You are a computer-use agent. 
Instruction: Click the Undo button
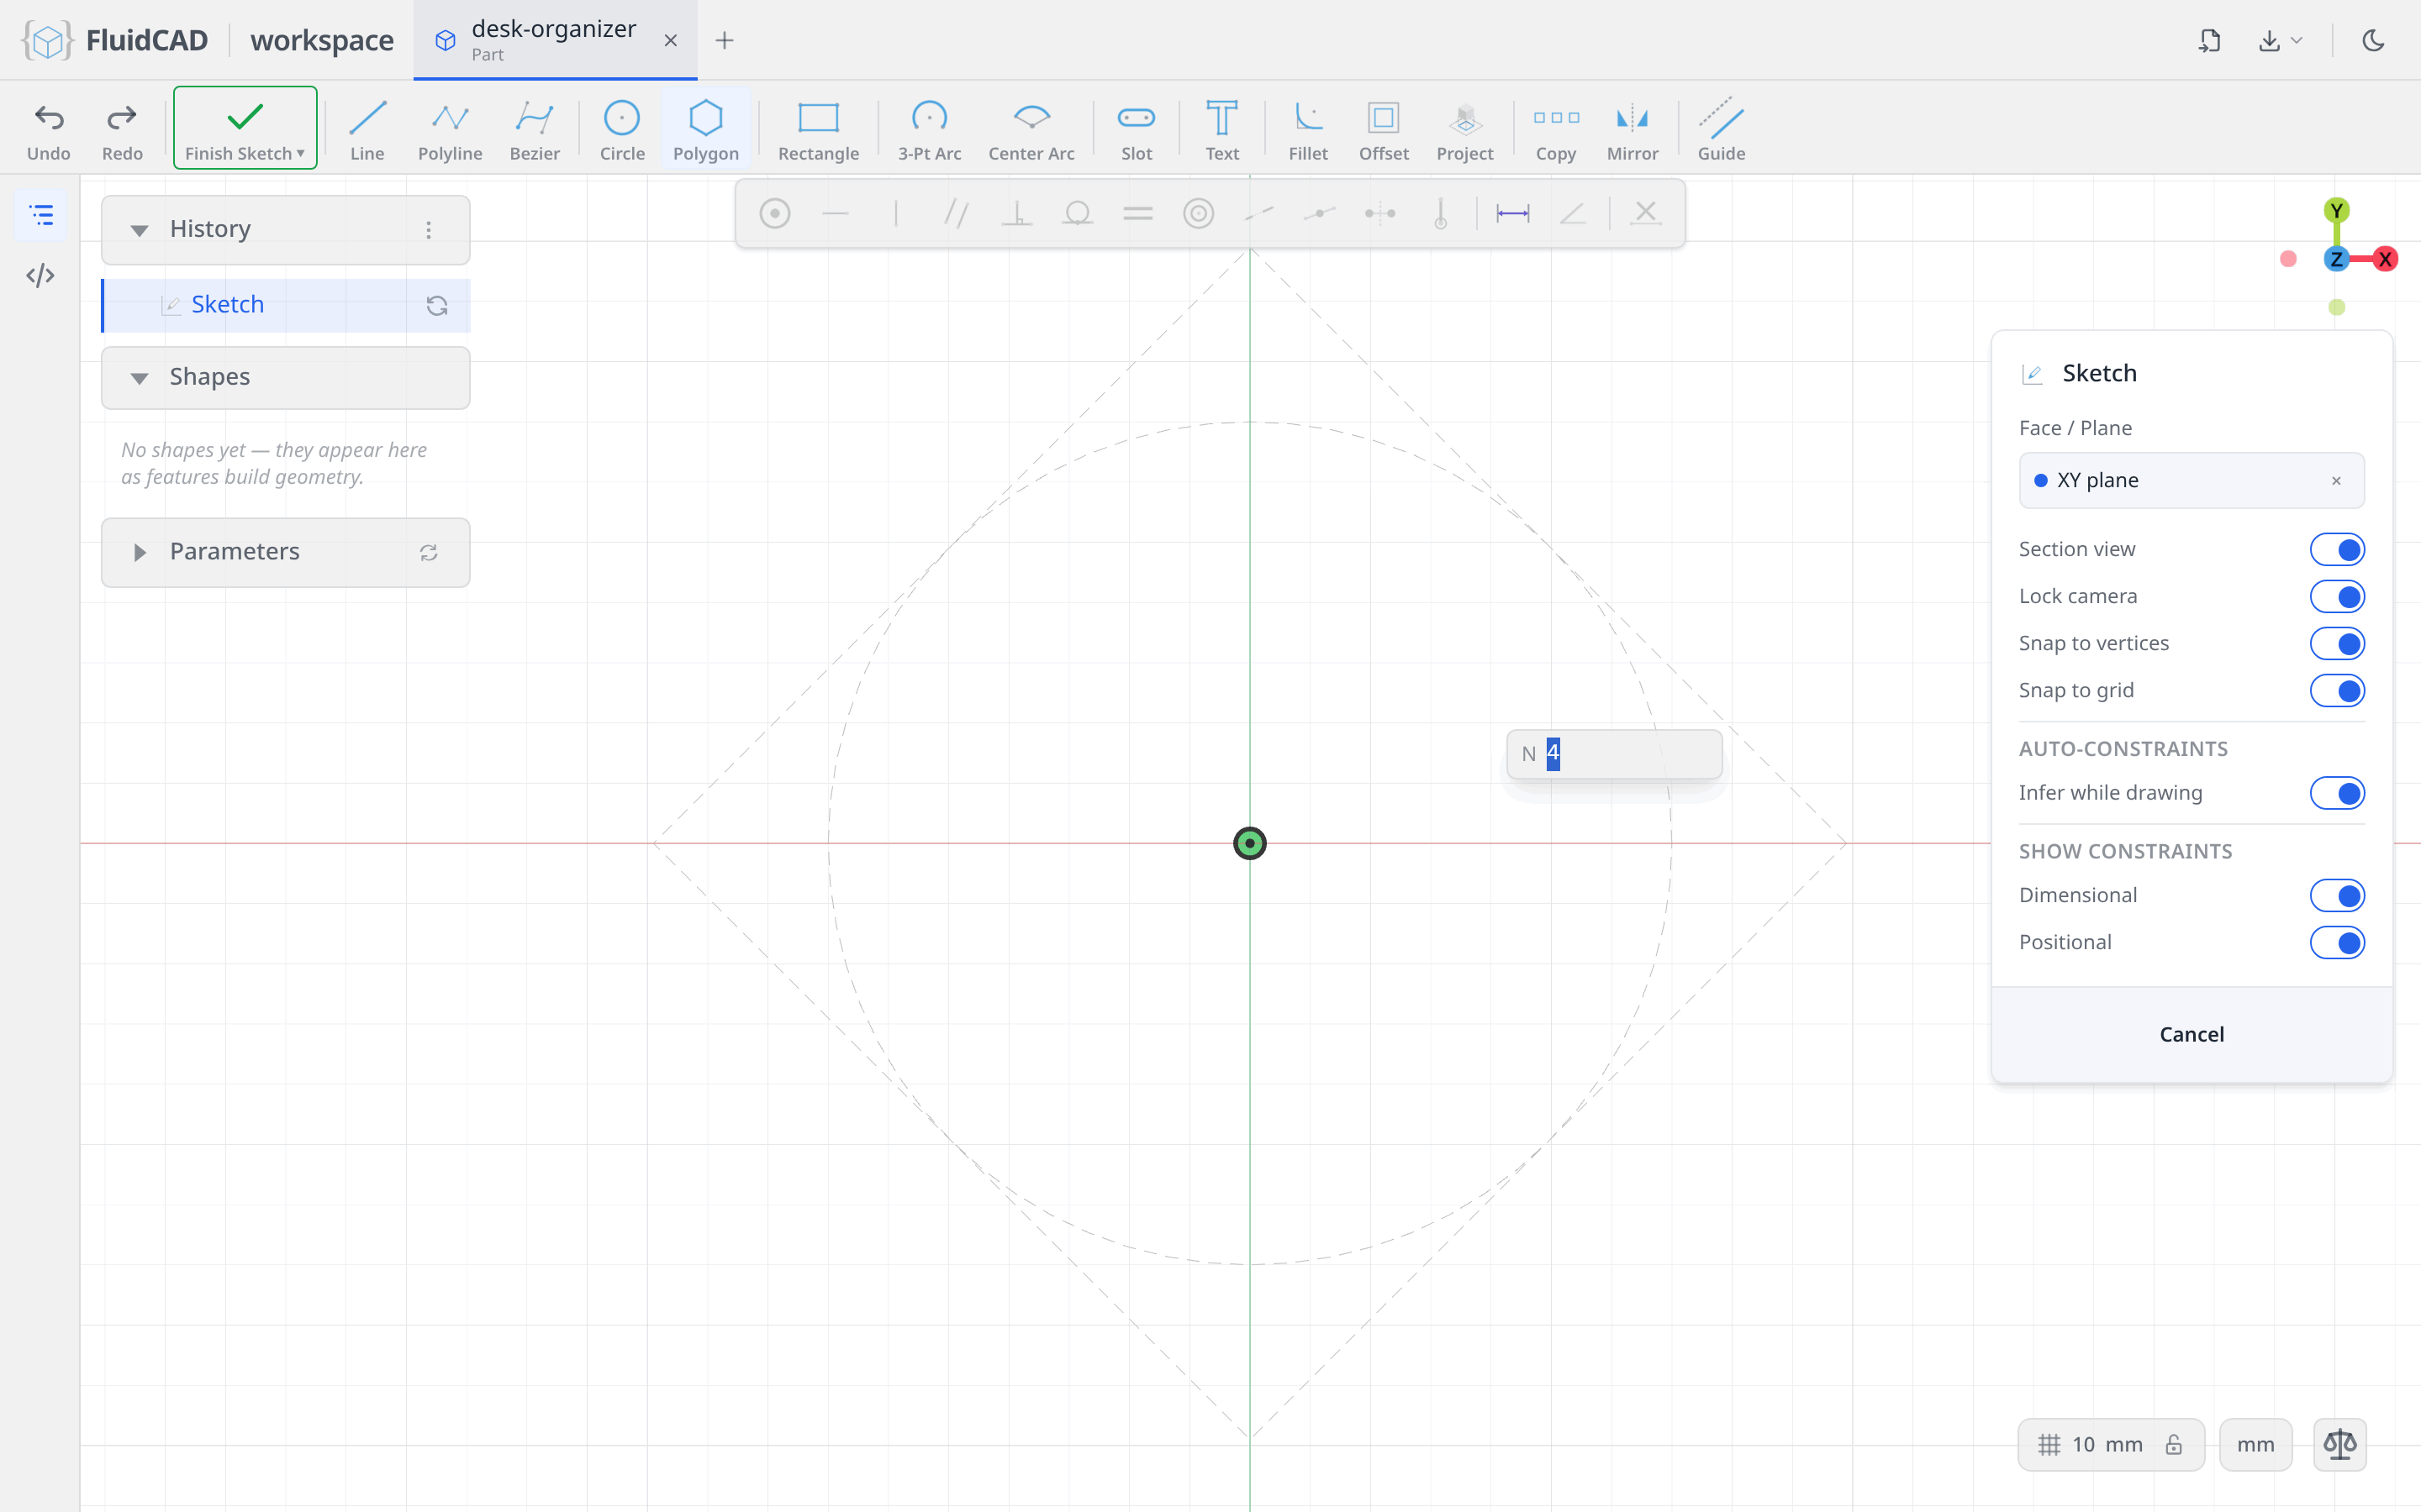[x=49, y=130]
